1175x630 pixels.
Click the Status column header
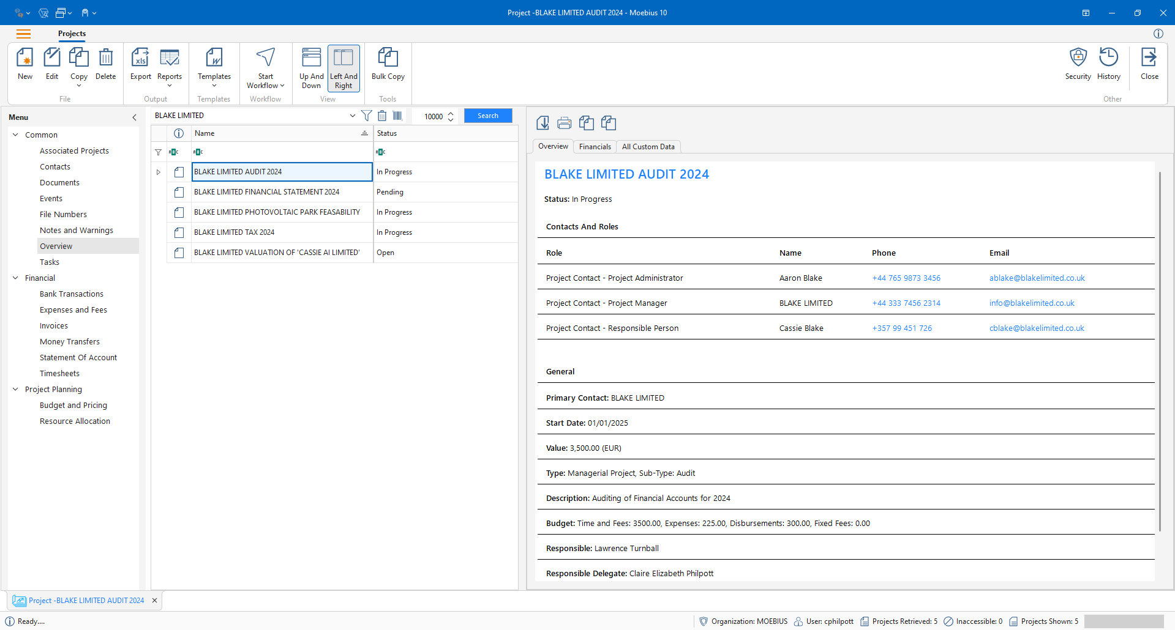[446, 133]
